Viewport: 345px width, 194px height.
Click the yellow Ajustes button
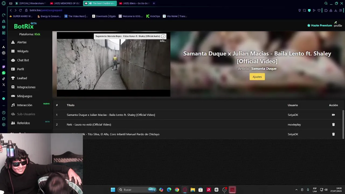tap(257, 77)
